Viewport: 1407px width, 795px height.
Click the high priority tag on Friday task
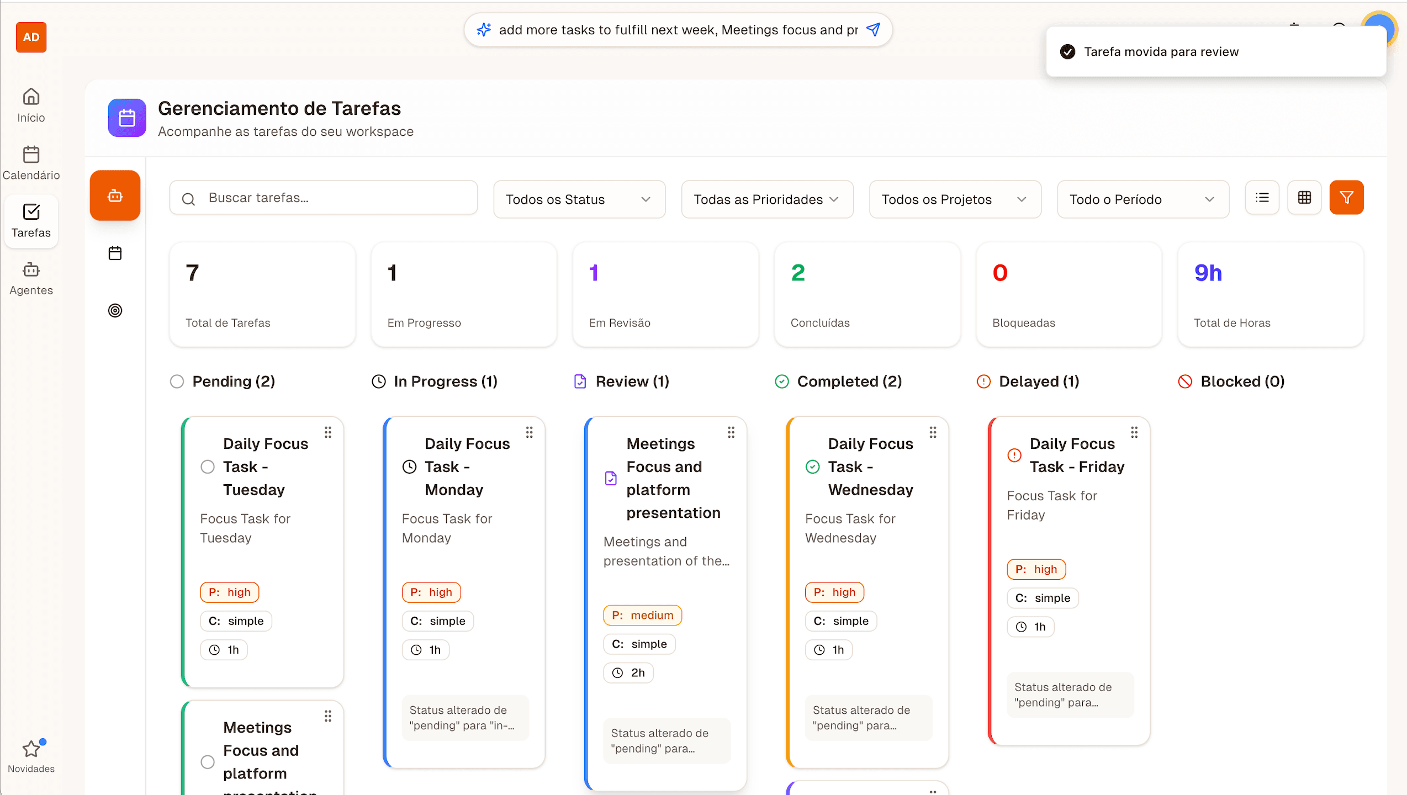tap(1036, 569)
